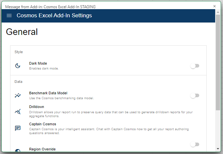This screenshot has height=154, width=223.
Task: Open the hamburger navigation menu
Action: click(9, 16)
